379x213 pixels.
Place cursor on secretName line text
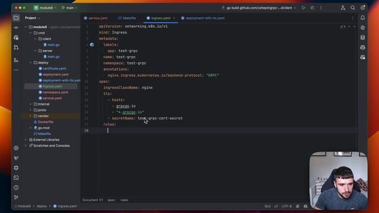point(147,118)
